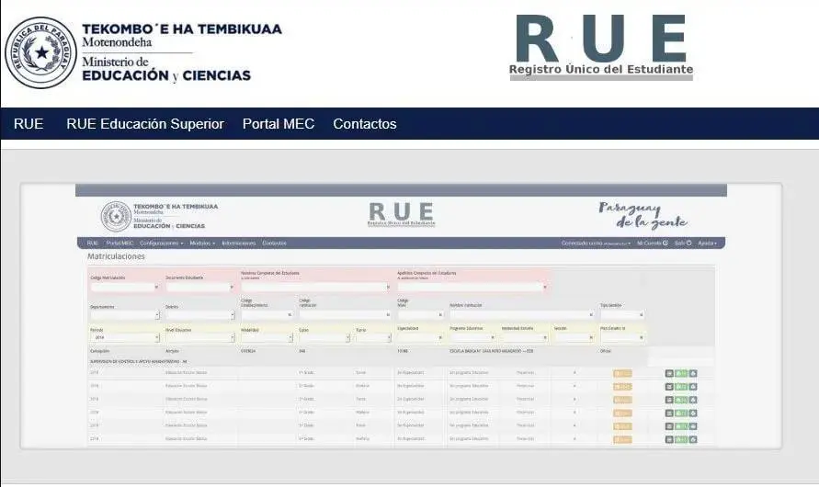This screenshot has height=487, width=819.
Task: Expand the Conectado como user dropdown
Action: pyautogui.click(x=596, y=243)
